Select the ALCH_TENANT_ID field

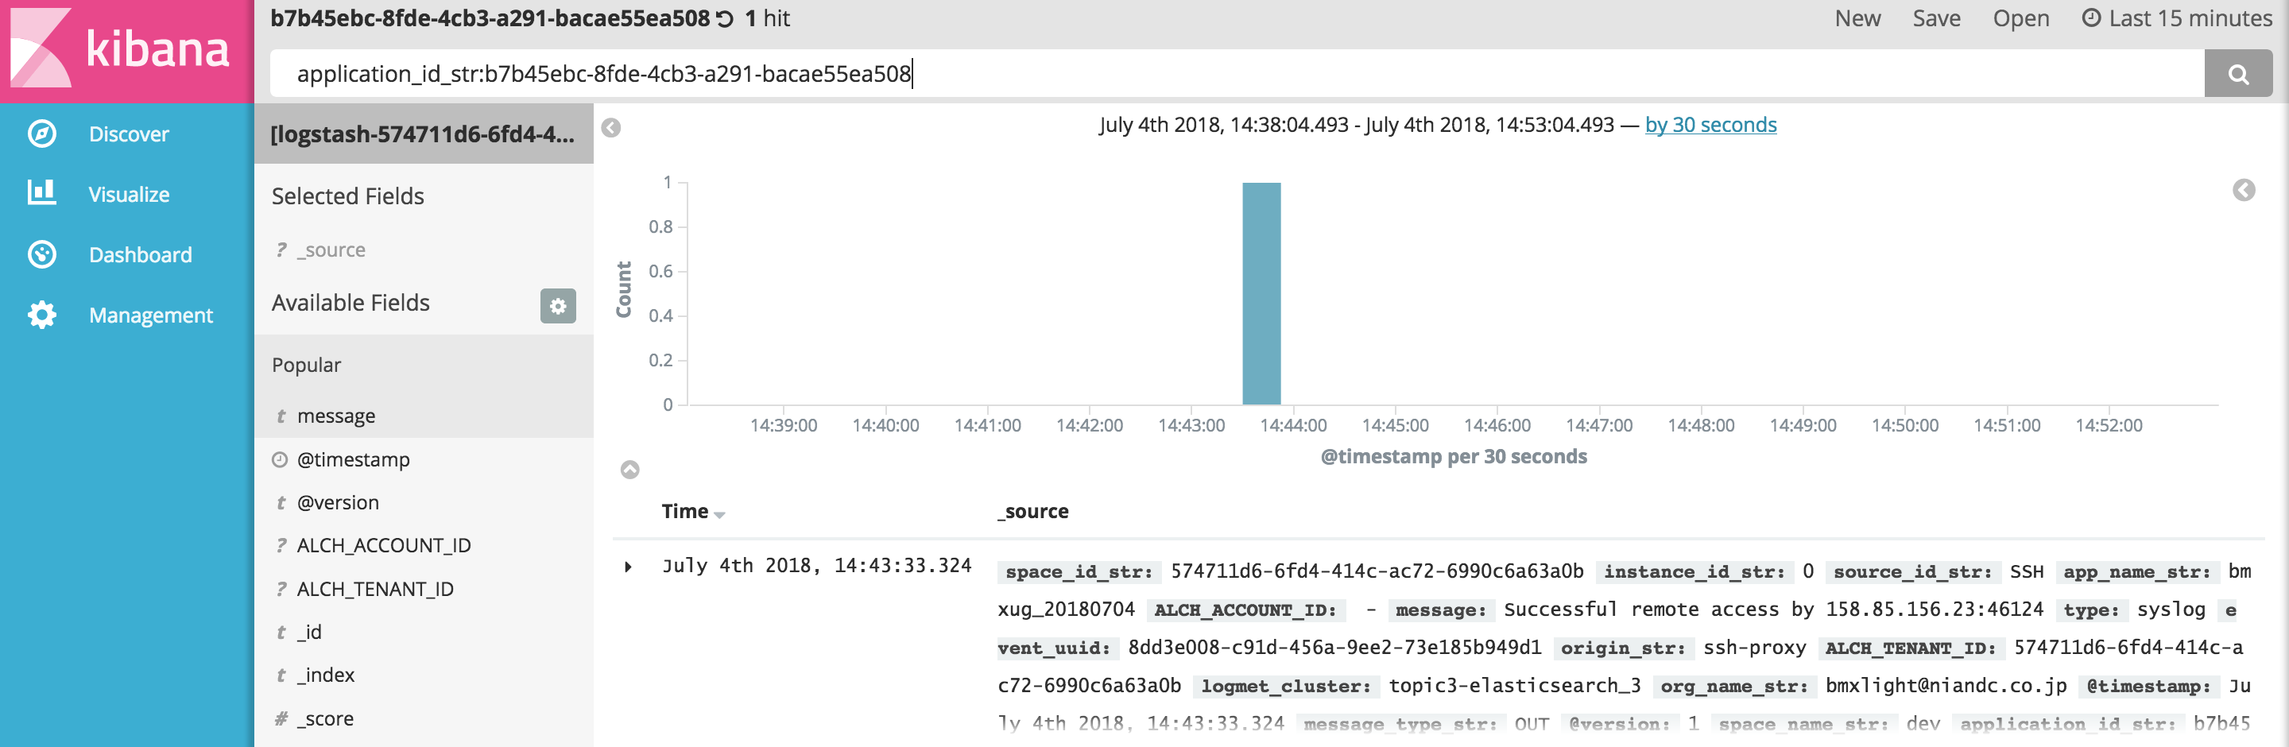coord(375,589)
